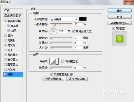The height and width of the screenshot is (102, 134).
Task: Toggle 图层挖空投影 checkbox
Action: pos(51,74)
